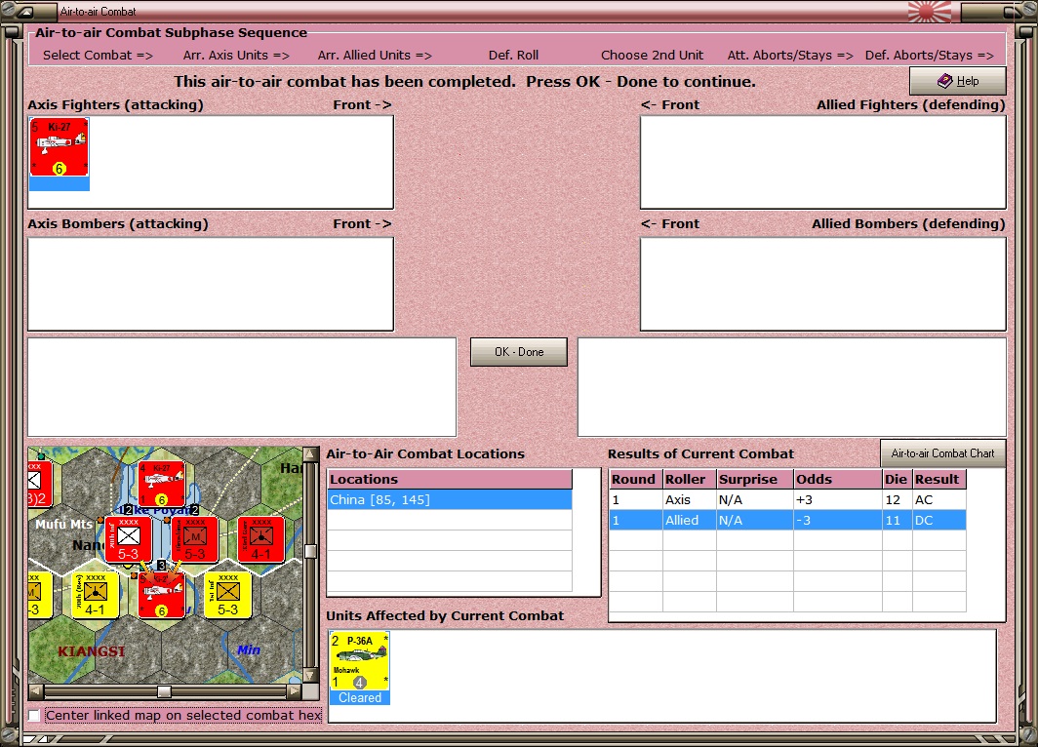The width and height of the screenshot is (1038, 747).
Task: Click the black 3 marker between the armies
Action: click(x=162, y=566)
